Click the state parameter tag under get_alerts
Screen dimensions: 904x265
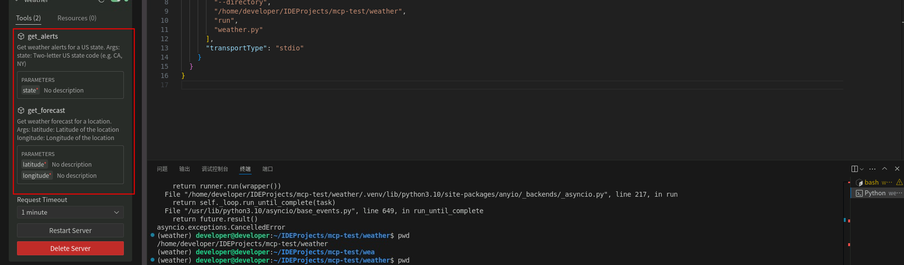pos(30,91)
